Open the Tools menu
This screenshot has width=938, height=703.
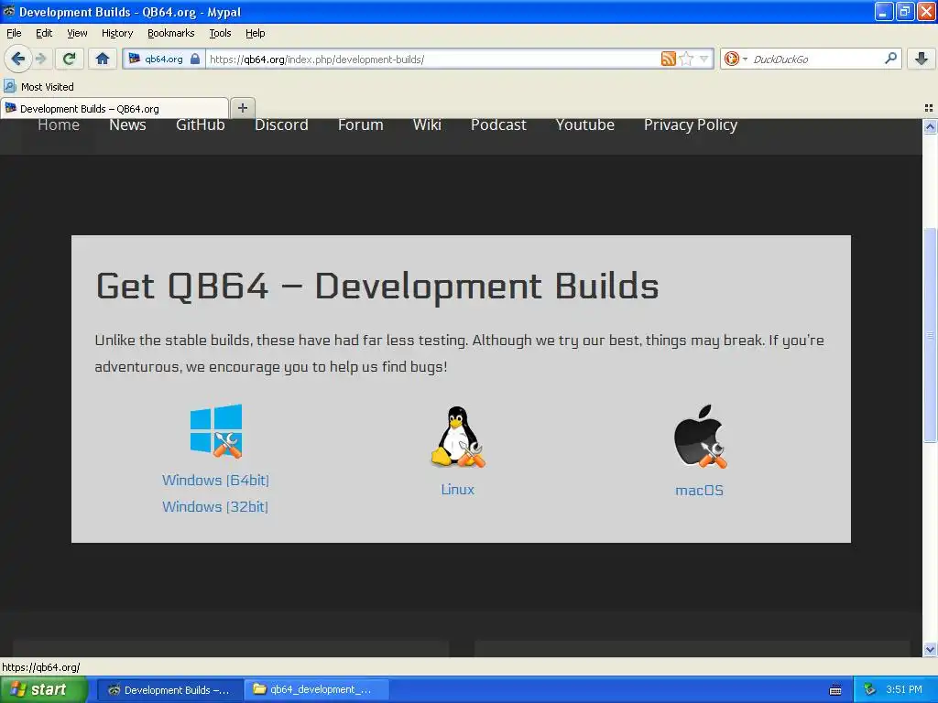[x=220, y=33]
